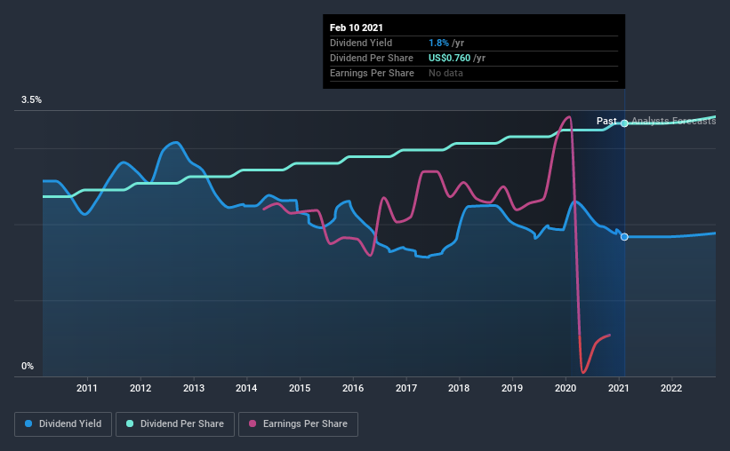Click the 2019 label on the x-axis
Screen dimensions: 730x451
point(512,388)
